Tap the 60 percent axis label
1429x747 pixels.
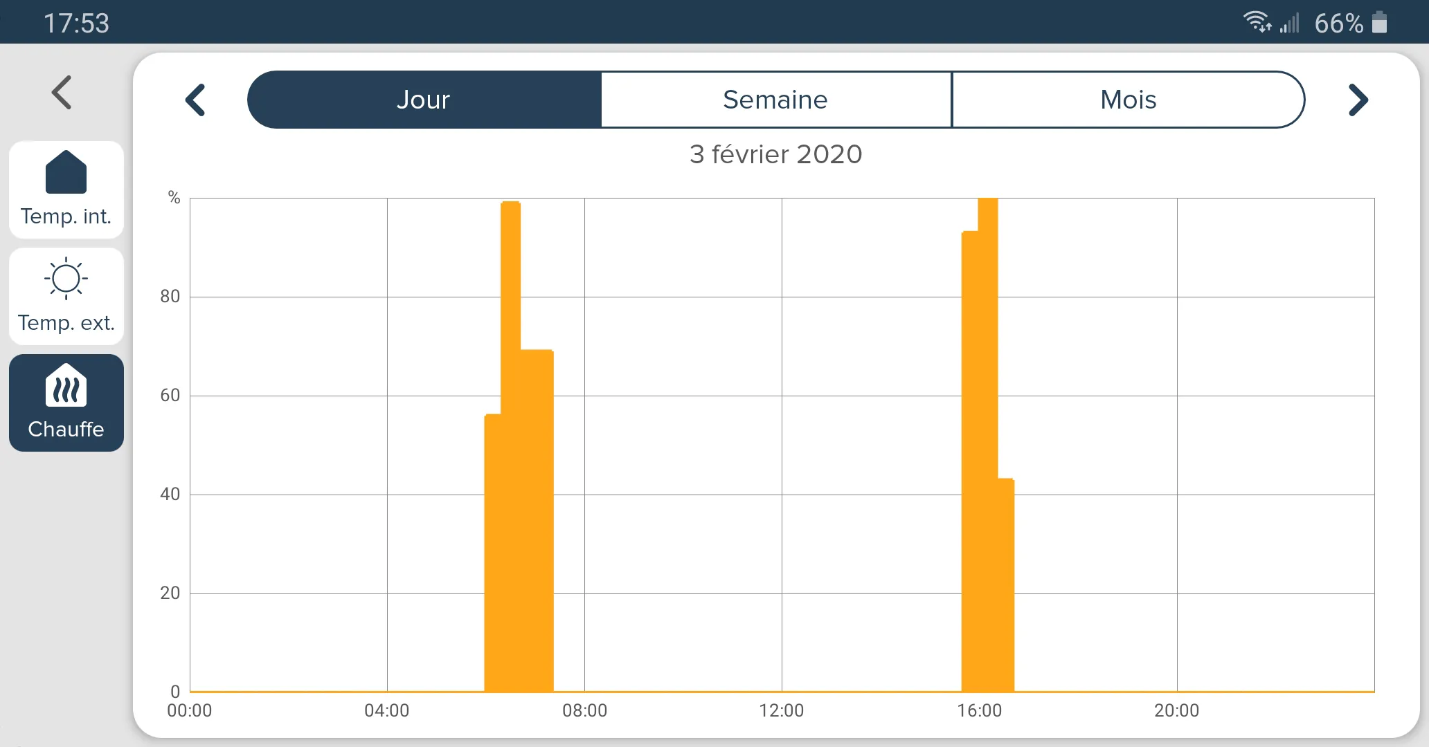click(170, 396)
